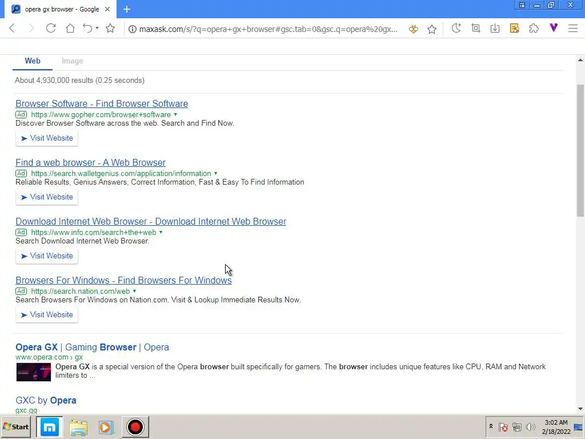This screenshot has width=585, height=439.
Task: Show hidden system tray icons
Action: point(491,426)
